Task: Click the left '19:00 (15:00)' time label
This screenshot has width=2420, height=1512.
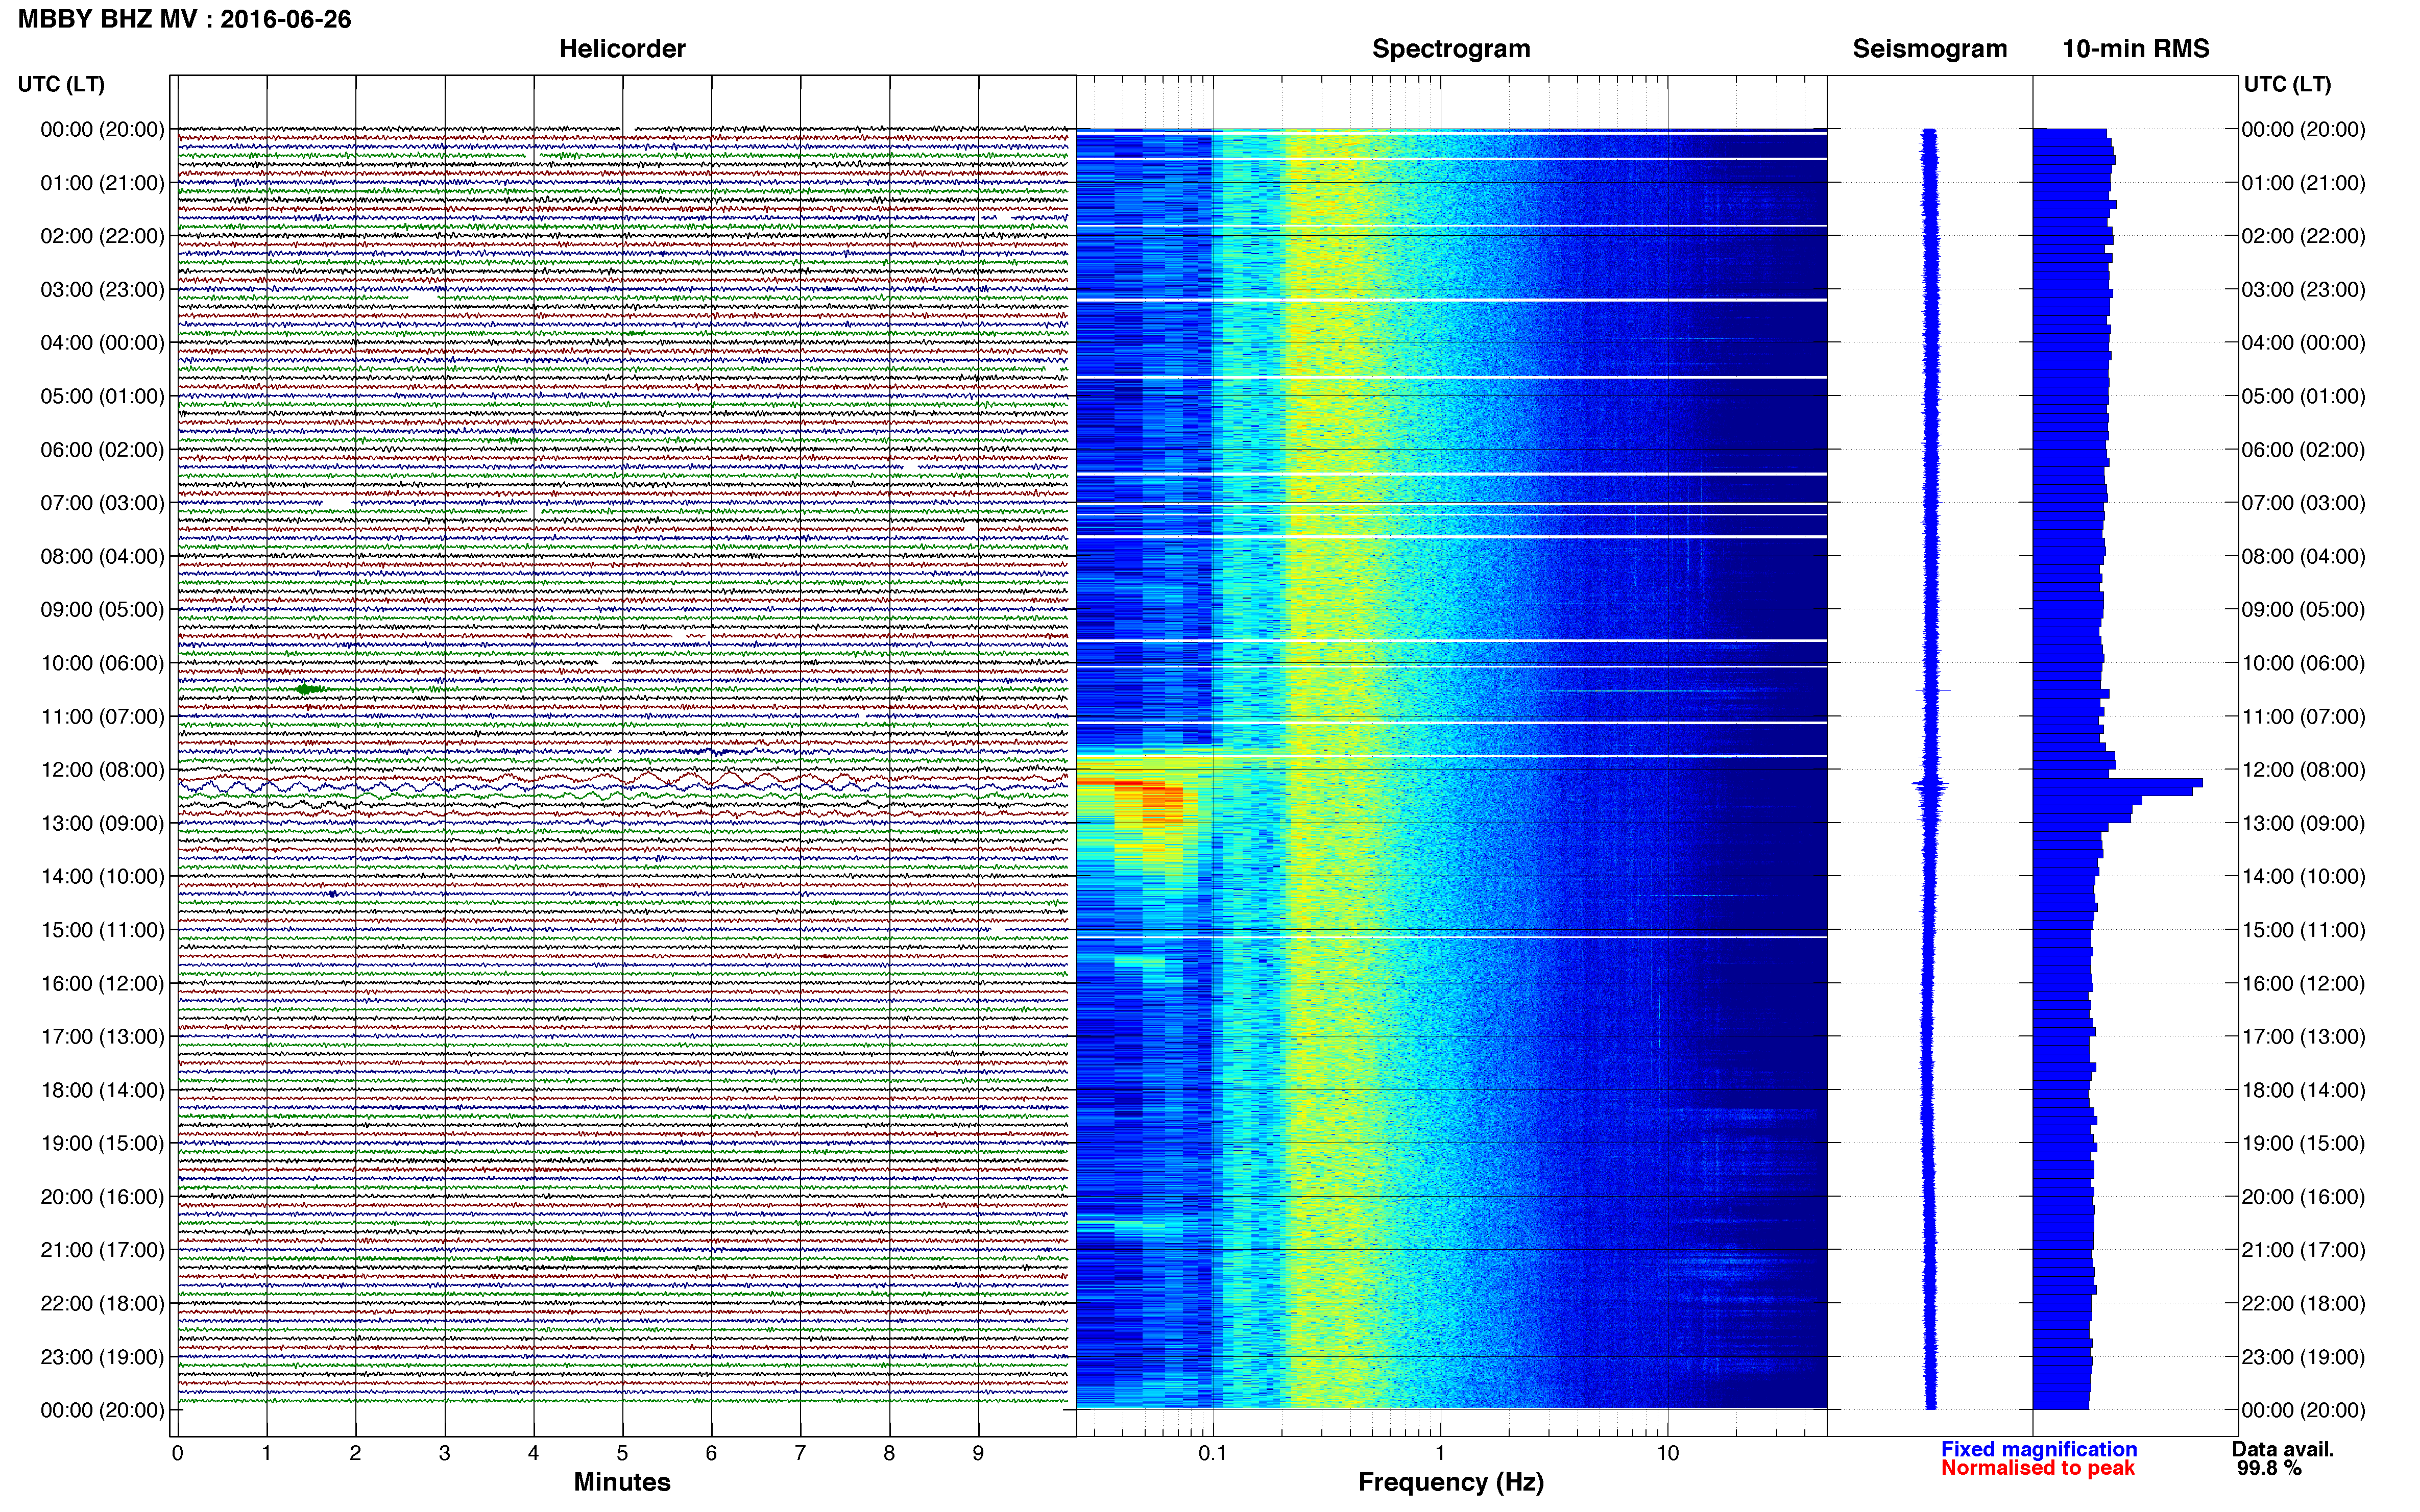Action: [102, 1143]
